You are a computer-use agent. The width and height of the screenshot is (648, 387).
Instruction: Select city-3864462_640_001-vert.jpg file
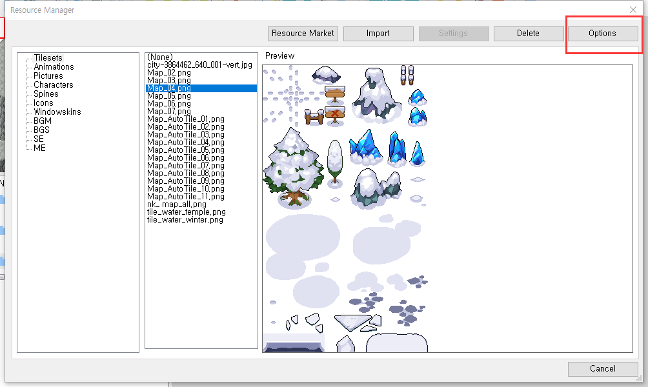tap(199, 65)
